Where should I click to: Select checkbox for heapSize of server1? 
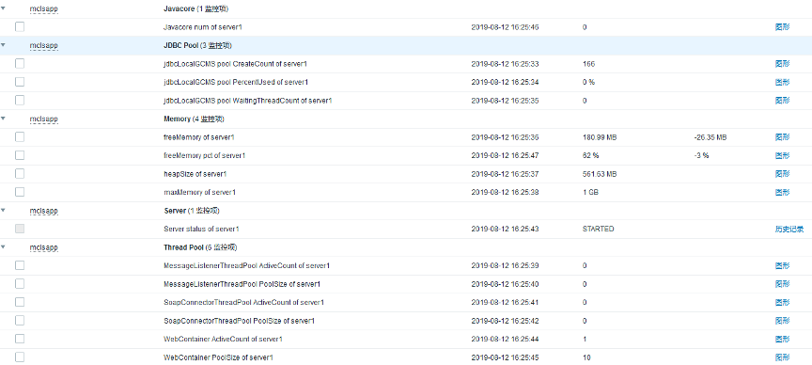20,174
